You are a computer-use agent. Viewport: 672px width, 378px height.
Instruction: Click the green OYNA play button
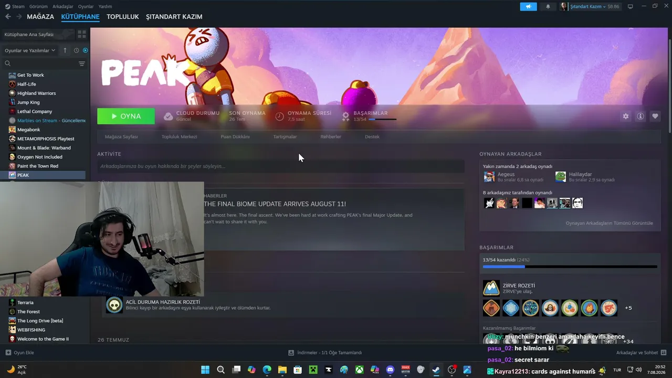pos(126,116)
